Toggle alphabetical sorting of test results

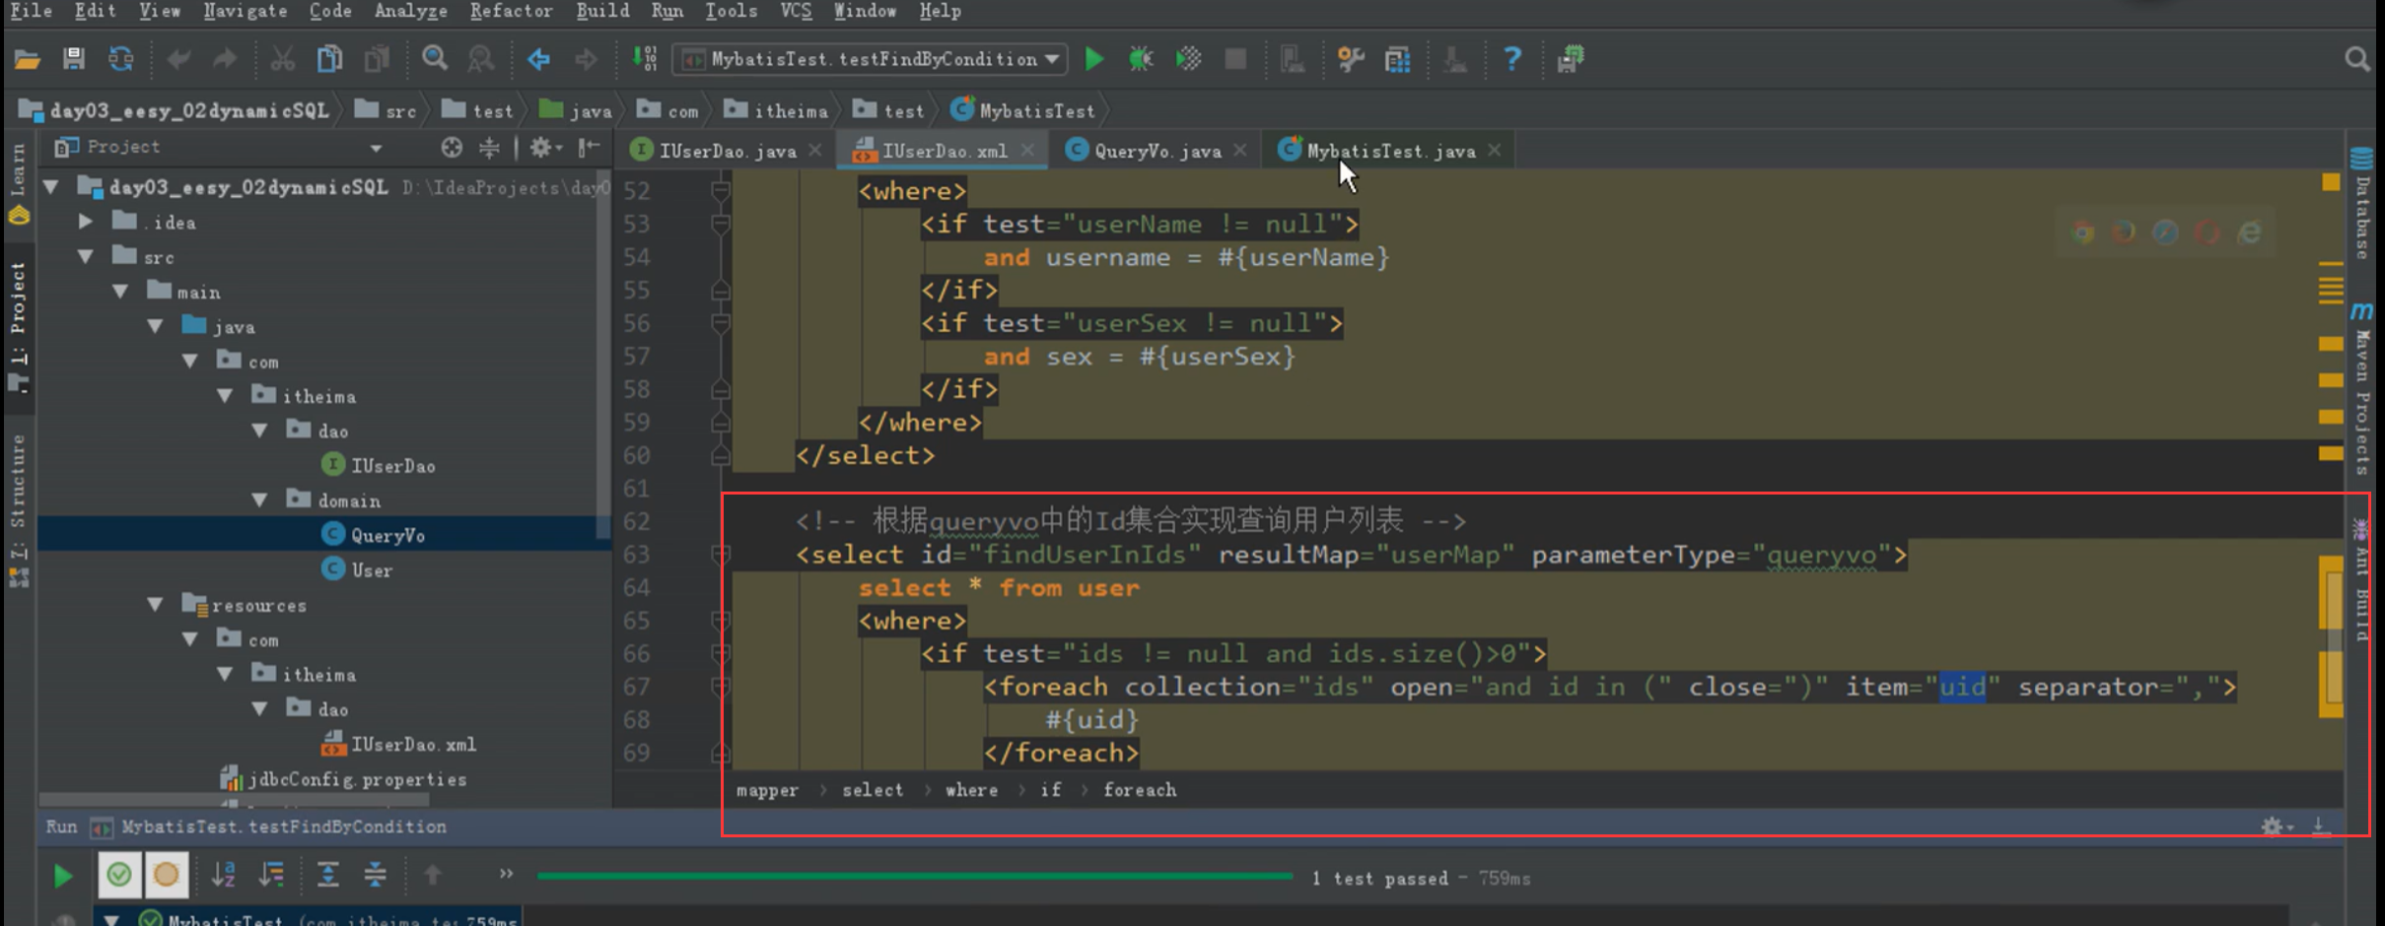tap(224, 875)
